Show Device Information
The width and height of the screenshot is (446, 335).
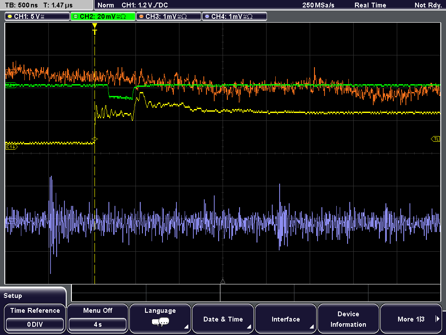(348, 318)
